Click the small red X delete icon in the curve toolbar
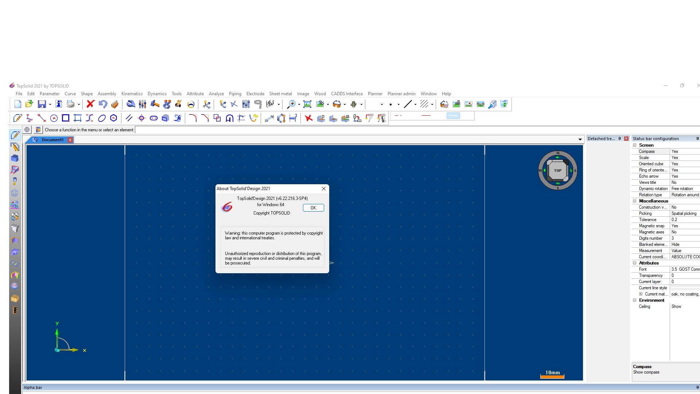Viewport: 700px width, 394px height. pyautogui.click(x=309, y=118)
